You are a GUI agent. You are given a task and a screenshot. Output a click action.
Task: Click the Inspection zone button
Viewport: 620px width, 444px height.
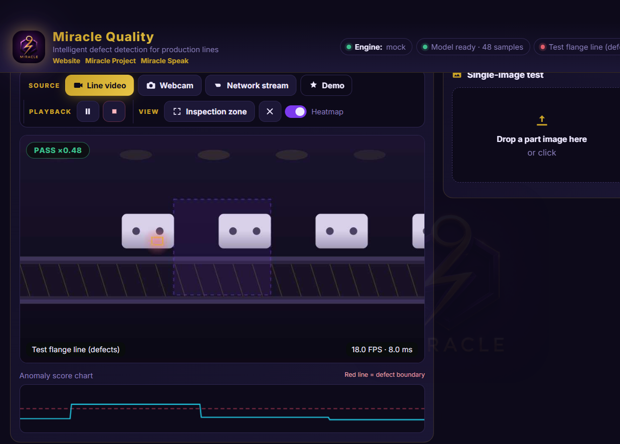click(x=210, y=111)
